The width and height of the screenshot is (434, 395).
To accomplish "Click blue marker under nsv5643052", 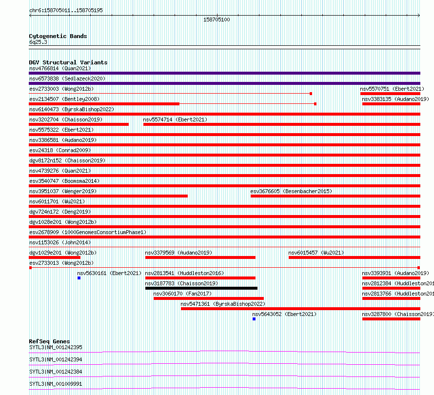I will (x=254, y=319).
